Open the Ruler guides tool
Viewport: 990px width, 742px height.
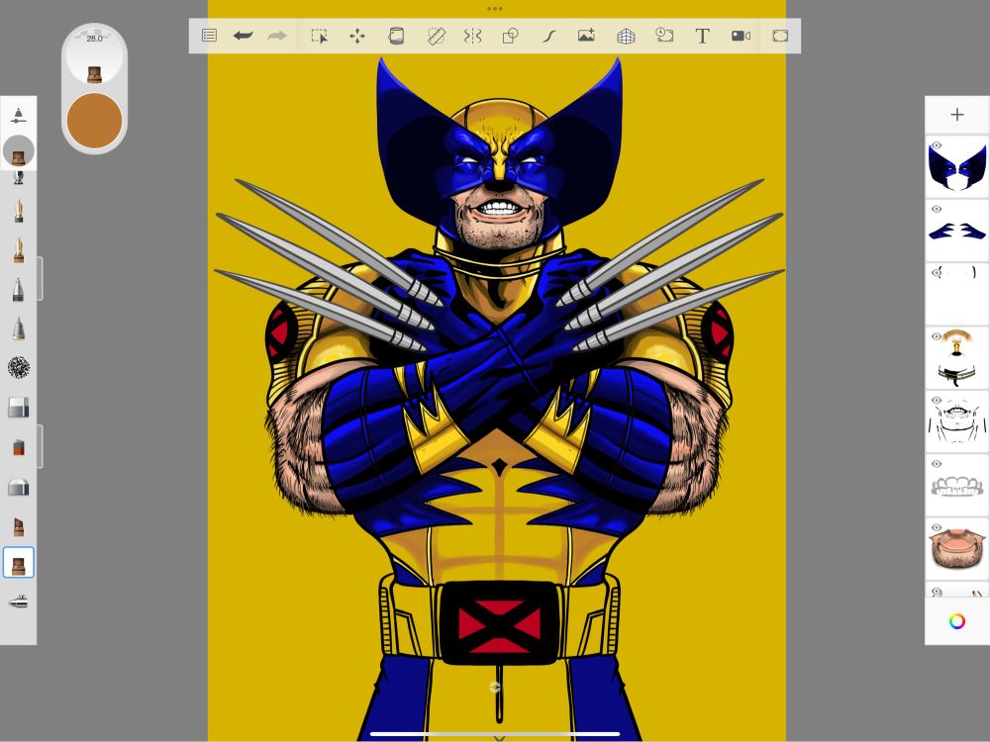pyautogui.click(x=436, y=36)
